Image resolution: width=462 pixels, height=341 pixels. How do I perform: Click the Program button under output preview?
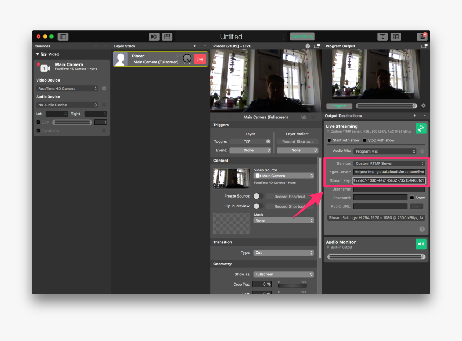(339, 106)
